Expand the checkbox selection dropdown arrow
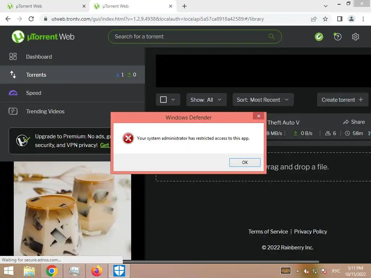The image size is (371, 278). coord(173,100)
